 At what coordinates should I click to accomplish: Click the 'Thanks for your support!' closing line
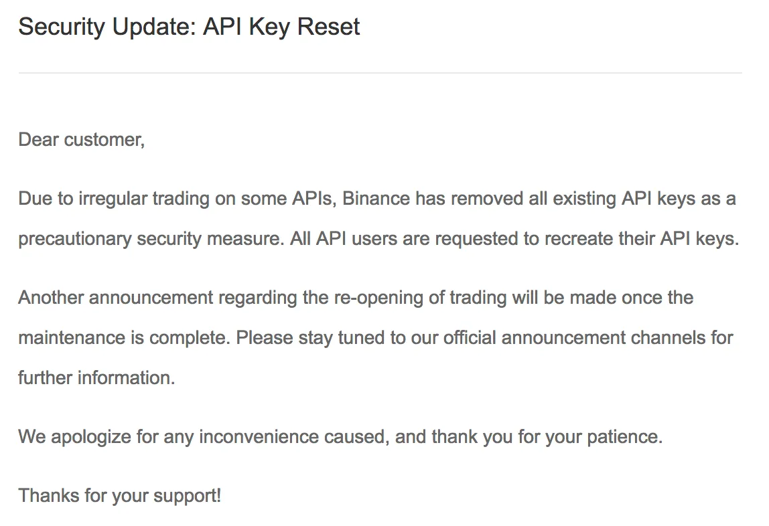coord(120,496)
